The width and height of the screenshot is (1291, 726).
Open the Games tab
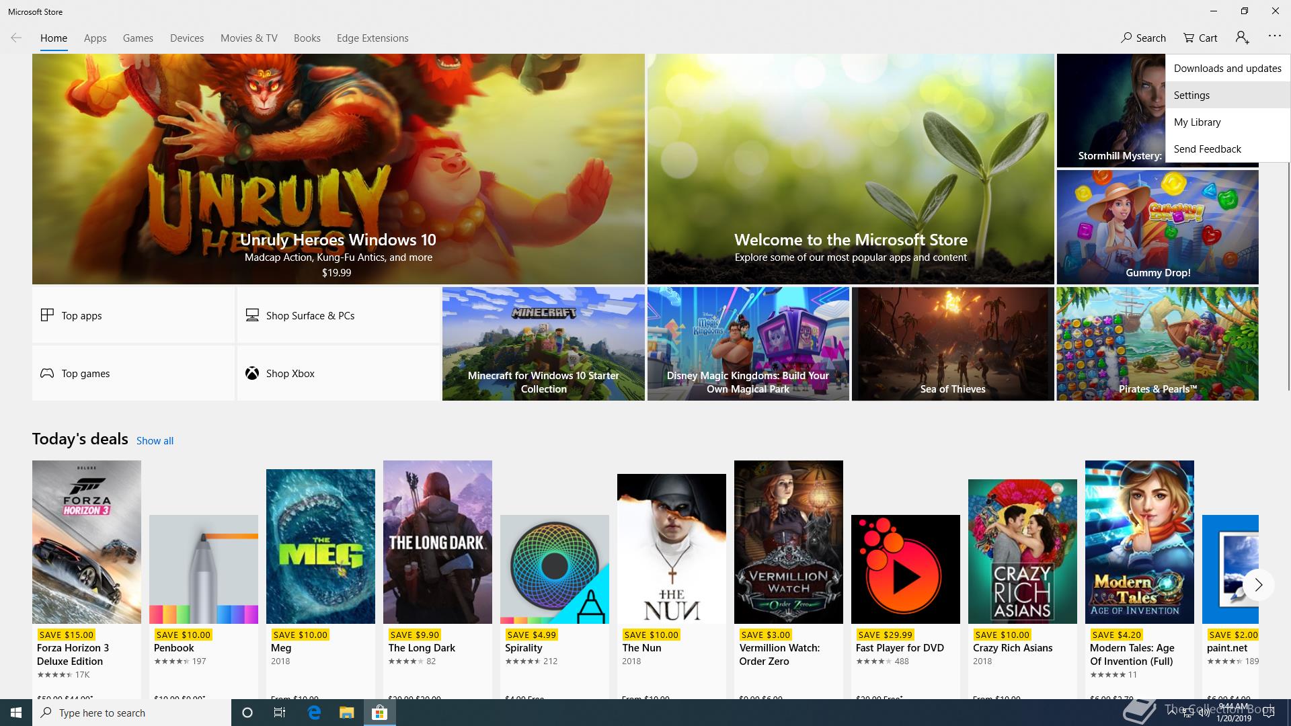[x=138, y=38]
